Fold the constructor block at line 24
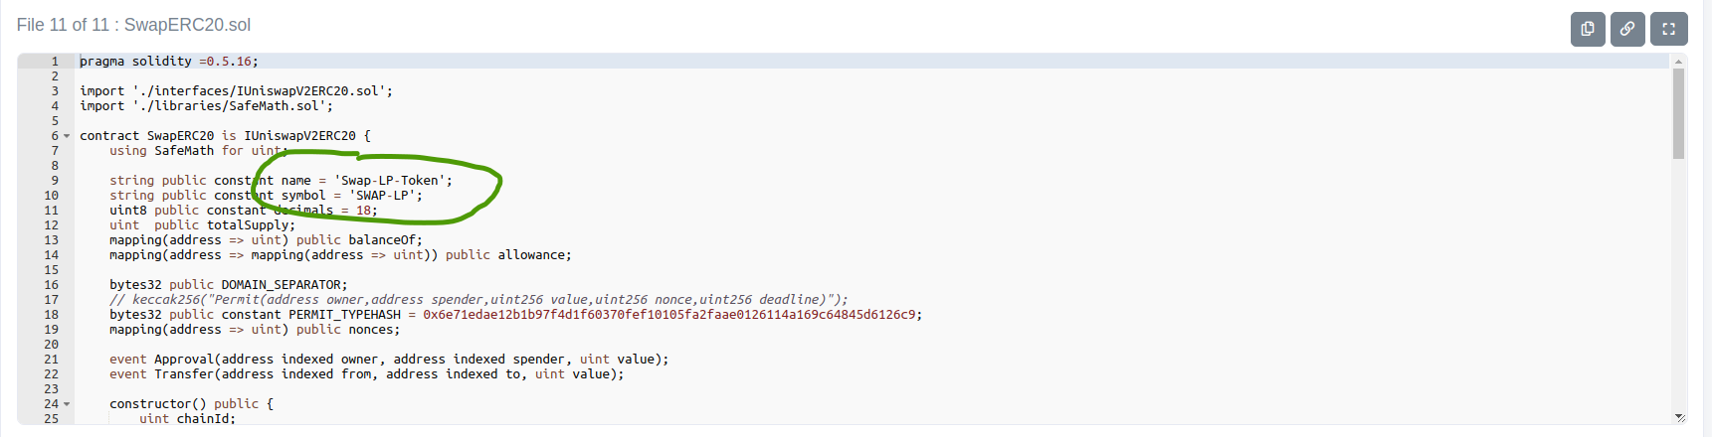 [67, 404]
